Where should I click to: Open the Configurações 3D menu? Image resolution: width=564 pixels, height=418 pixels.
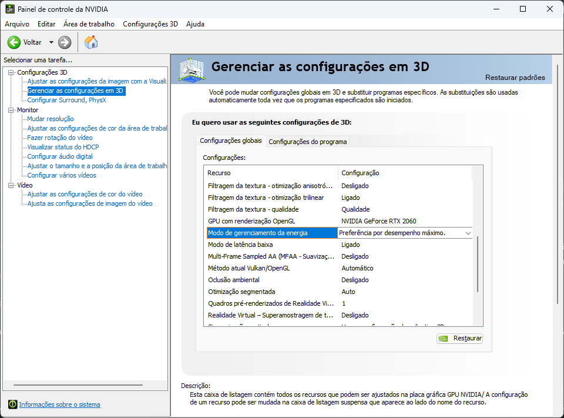[150, 24]
